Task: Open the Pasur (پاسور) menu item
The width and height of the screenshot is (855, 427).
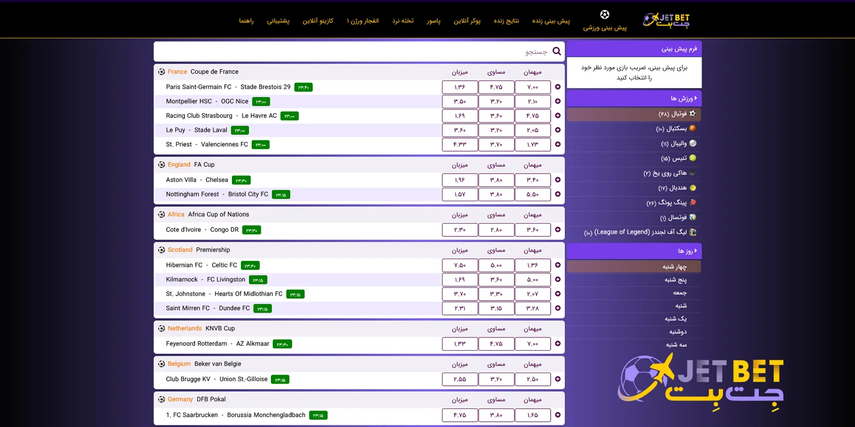Action: click(434, 21)
